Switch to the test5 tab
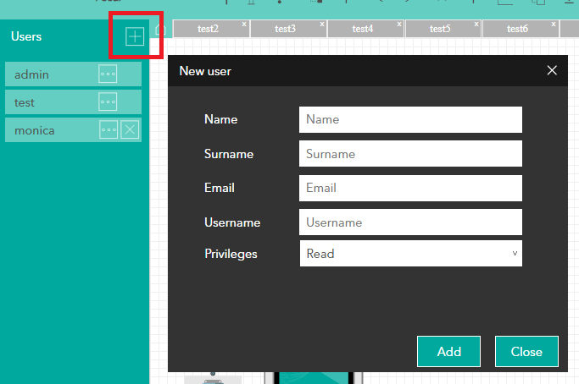The image size is (579, 384). (x=439, y=29)
